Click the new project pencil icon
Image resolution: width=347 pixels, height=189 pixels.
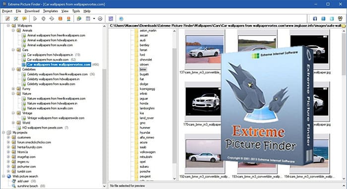point(7,19)
